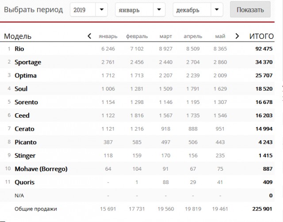
Task: Click the Показать button
Action: click(250, 10)
